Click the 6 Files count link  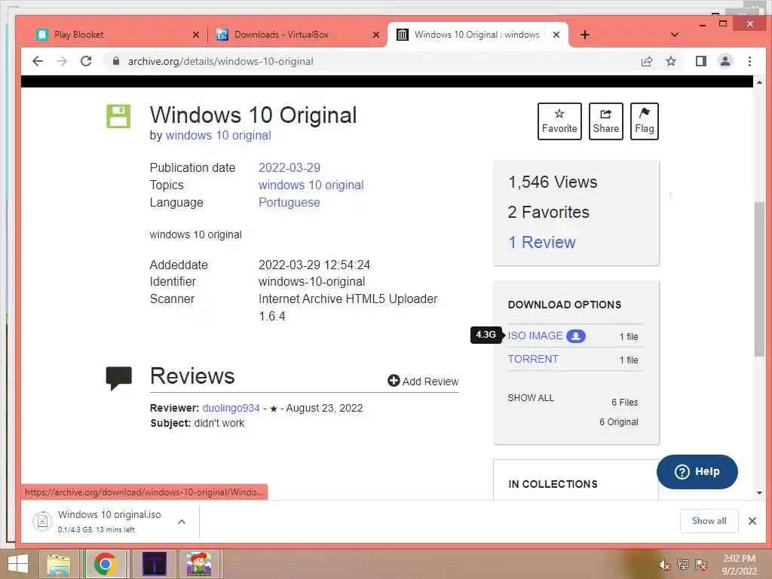point(624,403)
